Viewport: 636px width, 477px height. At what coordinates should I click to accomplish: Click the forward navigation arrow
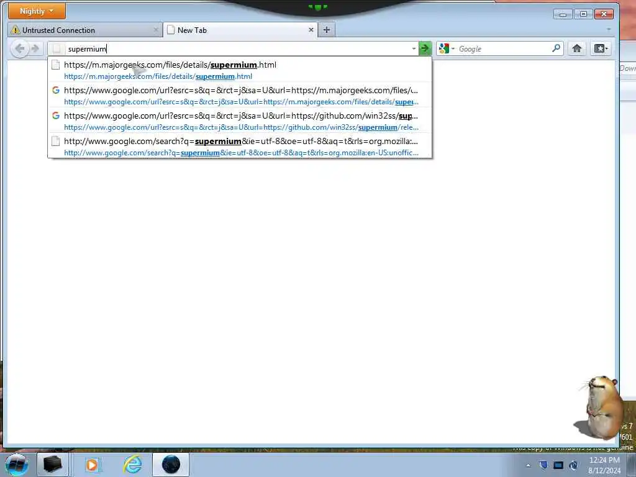[x=35, y=49]
